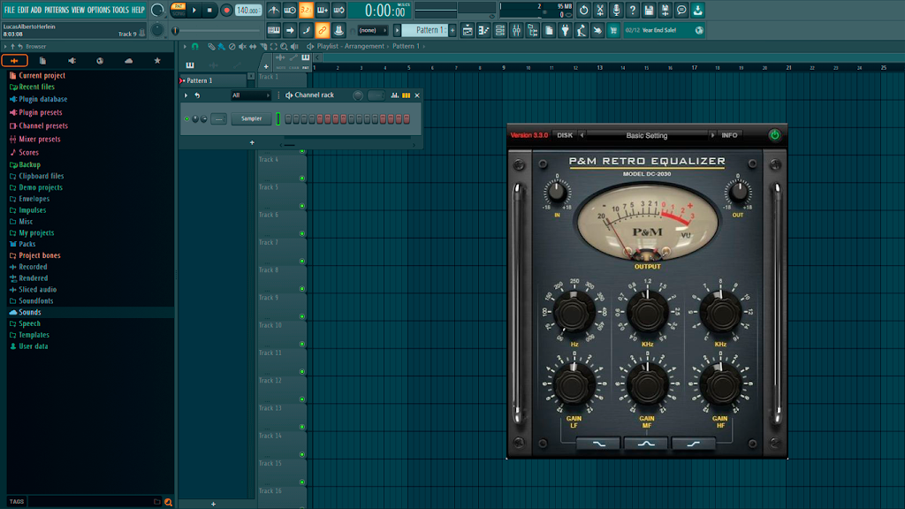Open the metronome toggle in the toolbar
Image resolution: width=905 pixels, height=509 pixels.
tap(274, 10)
